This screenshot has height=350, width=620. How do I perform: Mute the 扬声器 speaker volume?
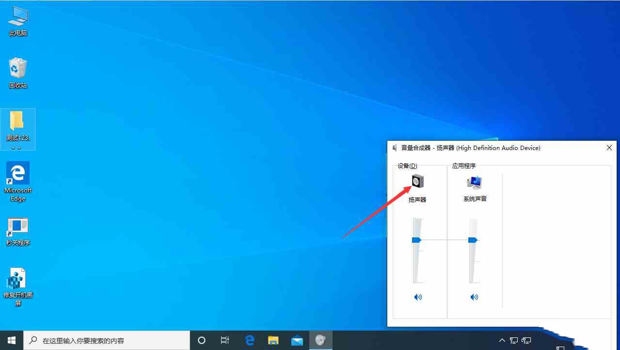point(418,297)
